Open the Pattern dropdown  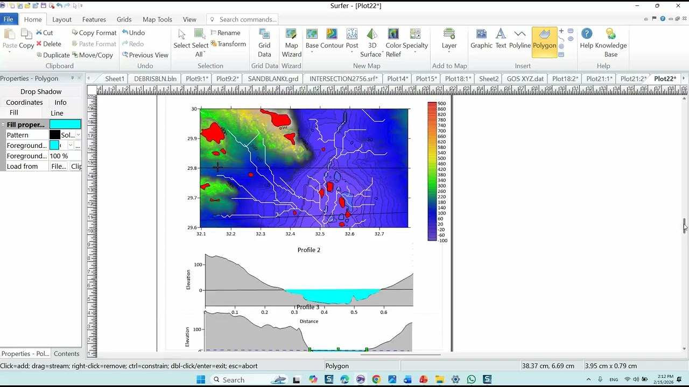click(x=78, y=135)
